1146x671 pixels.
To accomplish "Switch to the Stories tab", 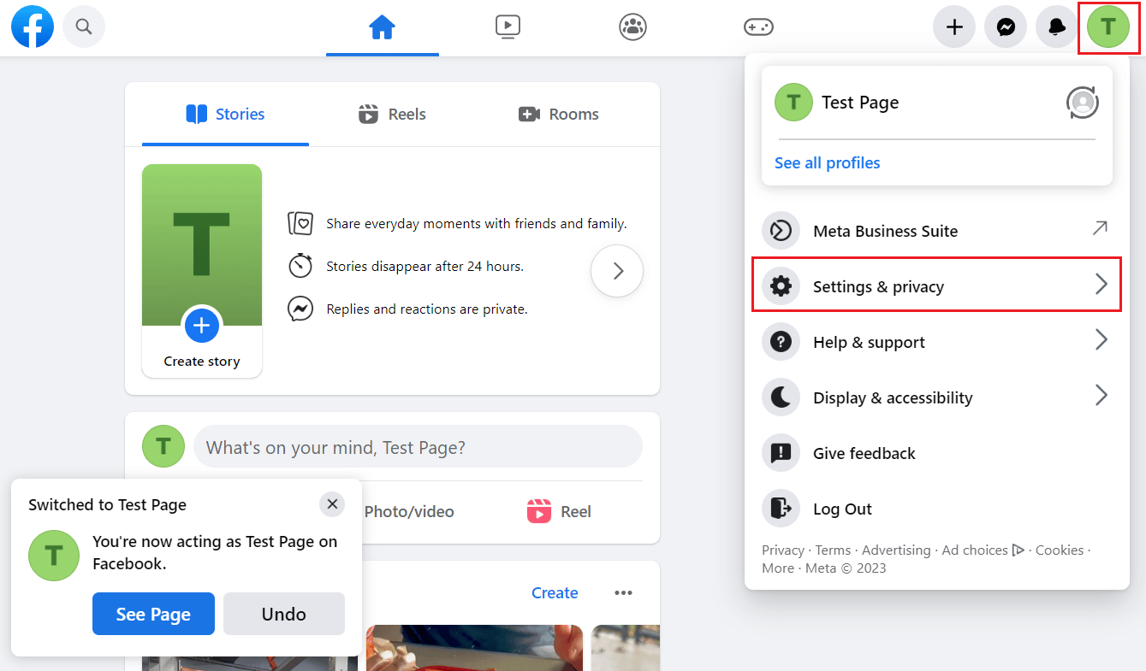I will pyautogui.click(x=225, y=115).
